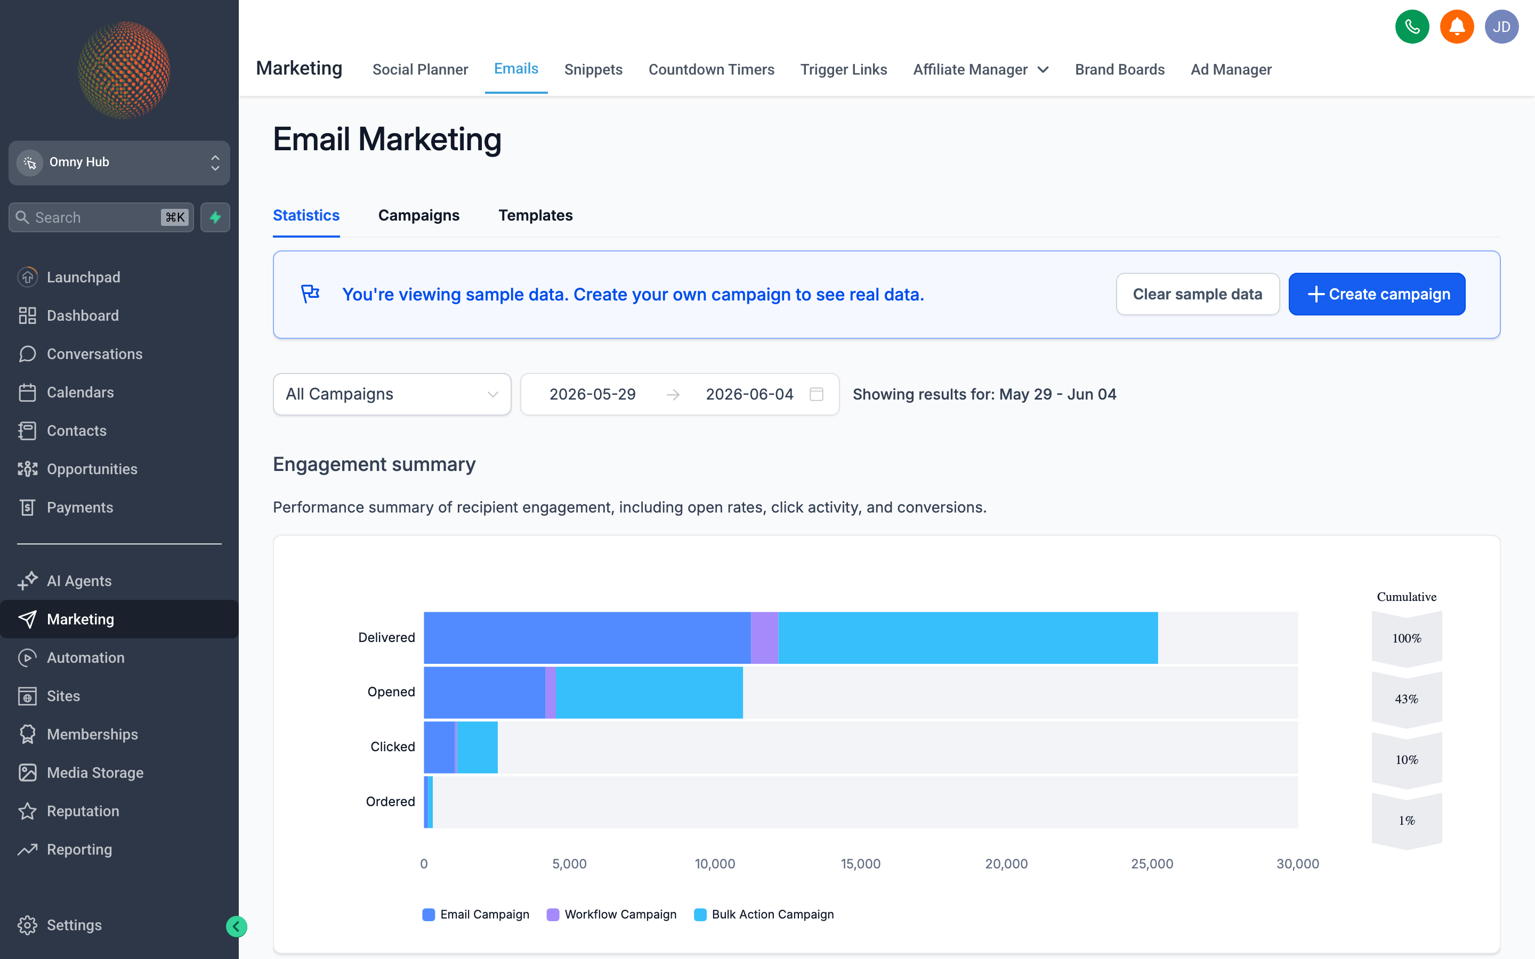Click the Clicked bar in chart
Viewport: 1535px width, 959px height.
pyautogui.click(x=461, y=747)
